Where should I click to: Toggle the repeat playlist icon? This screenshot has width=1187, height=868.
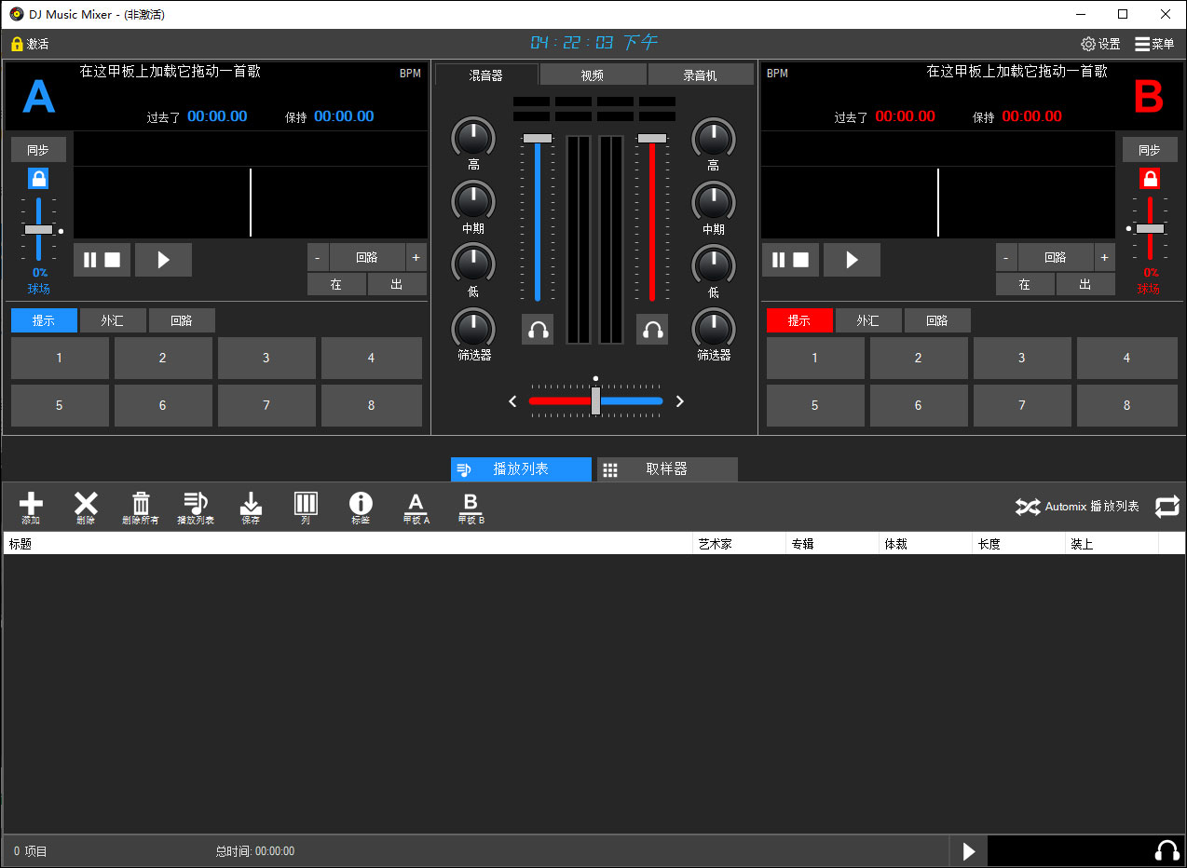click(x=1167, y=507)
